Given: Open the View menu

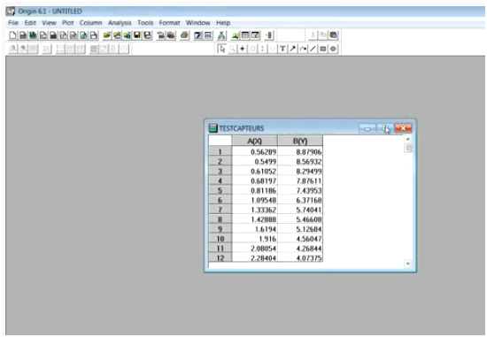Looking at the screenshot, I should coord(49,23).
